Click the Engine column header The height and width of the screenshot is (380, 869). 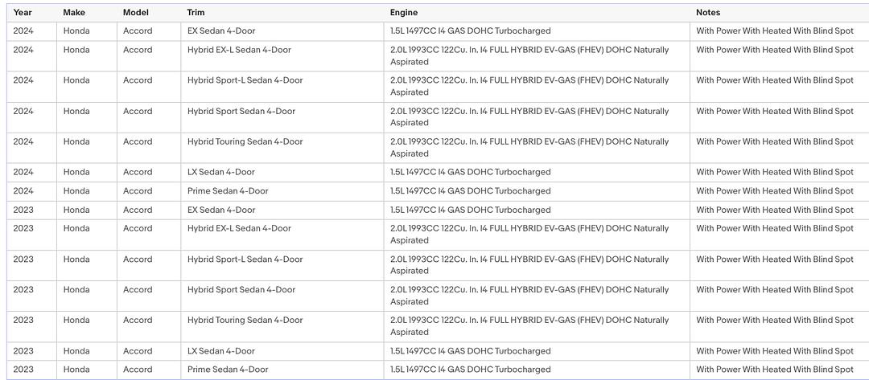click(403, 12)
